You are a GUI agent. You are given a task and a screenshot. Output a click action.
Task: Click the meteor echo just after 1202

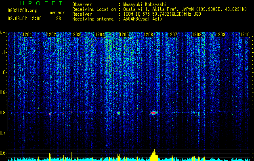[x=50, y=114]
